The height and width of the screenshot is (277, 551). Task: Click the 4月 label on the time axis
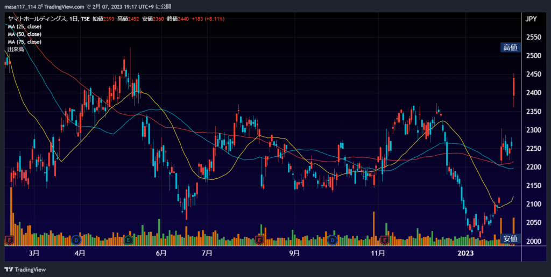coord(80,253)
